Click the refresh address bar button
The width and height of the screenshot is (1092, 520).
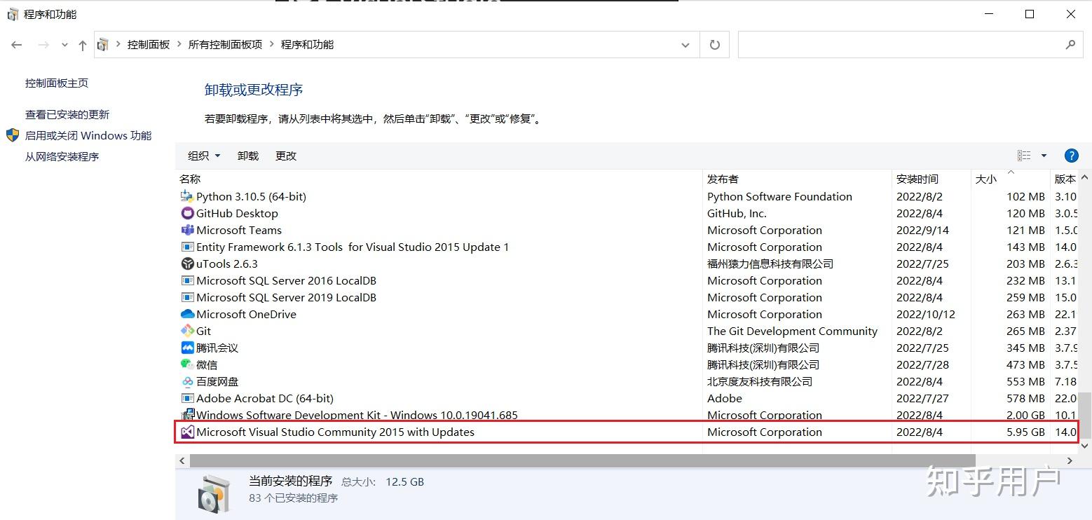point(714,45)
